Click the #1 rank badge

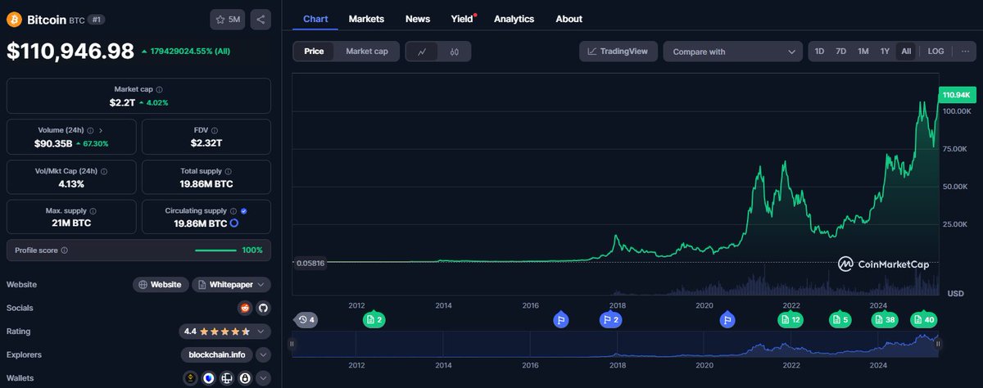click(x=96, y=19)
